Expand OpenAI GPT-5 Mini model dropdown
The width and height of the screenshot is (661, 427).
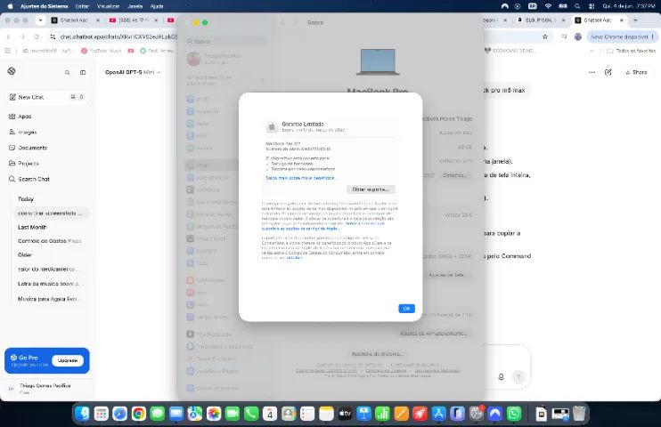click(133, 72)
